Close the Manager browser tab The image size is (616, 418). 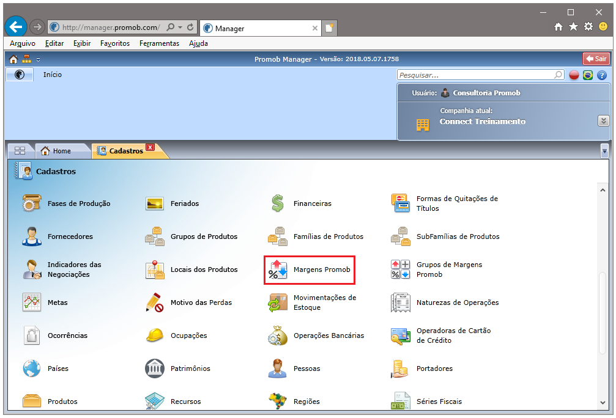314,28
